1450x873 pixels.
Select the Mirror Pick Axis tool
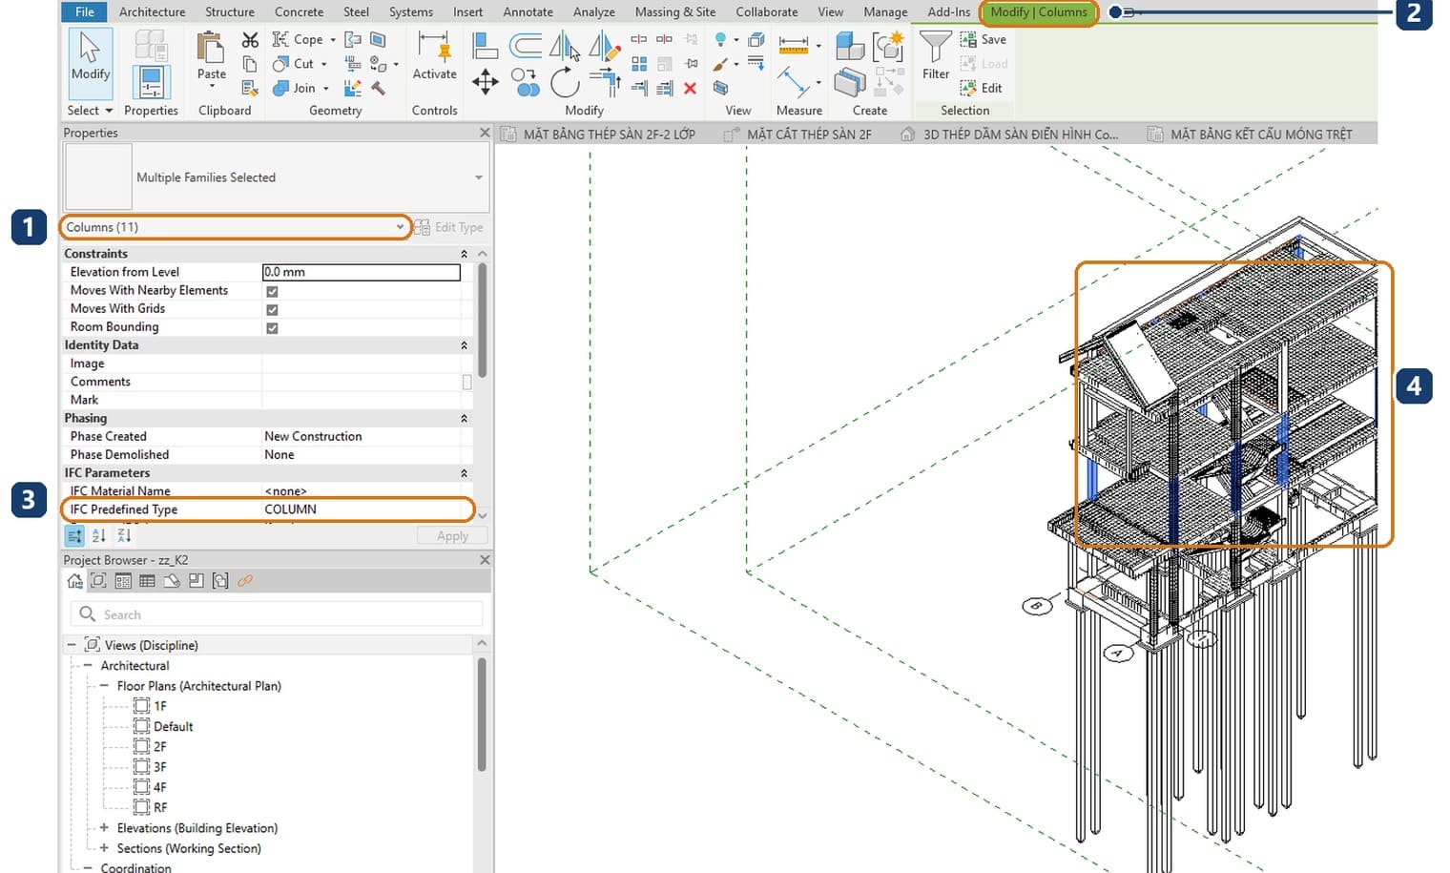click(x=565, y=46)
